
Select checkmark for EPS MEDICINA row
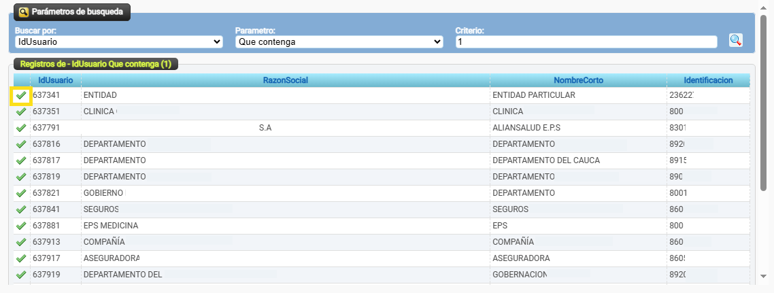(x=21, y=226)
